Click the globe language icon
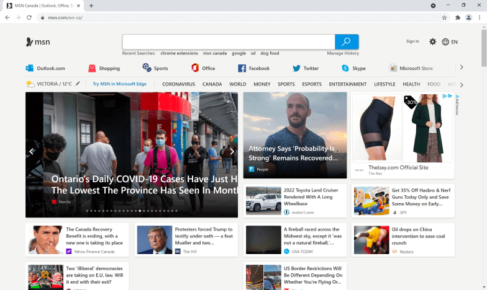487x290 pixels. (445, 42)
